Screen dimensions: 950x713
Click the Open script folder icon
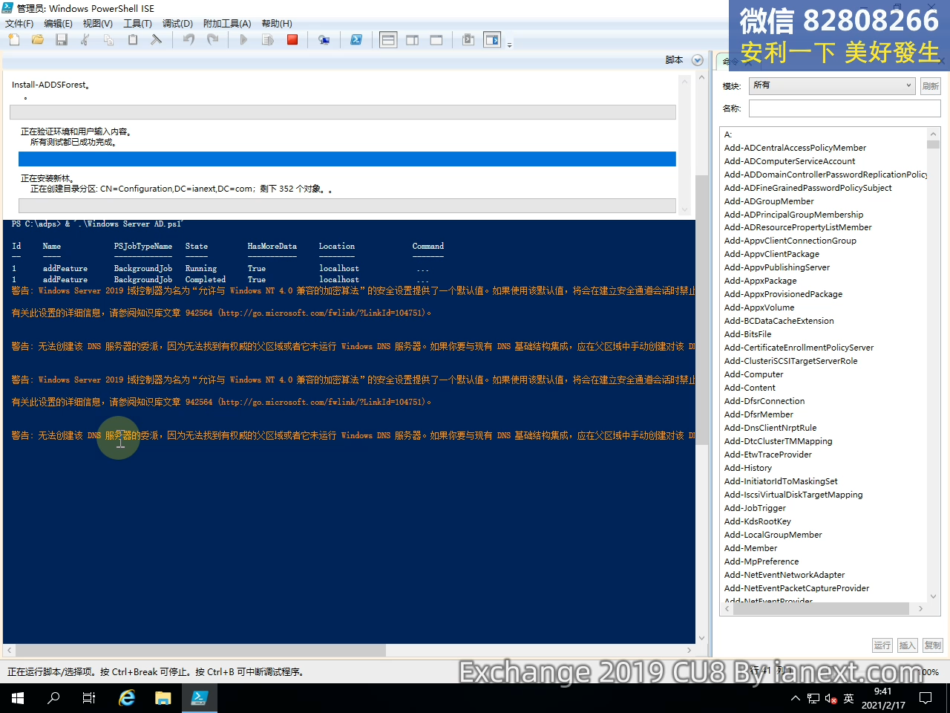click(38, 40)
